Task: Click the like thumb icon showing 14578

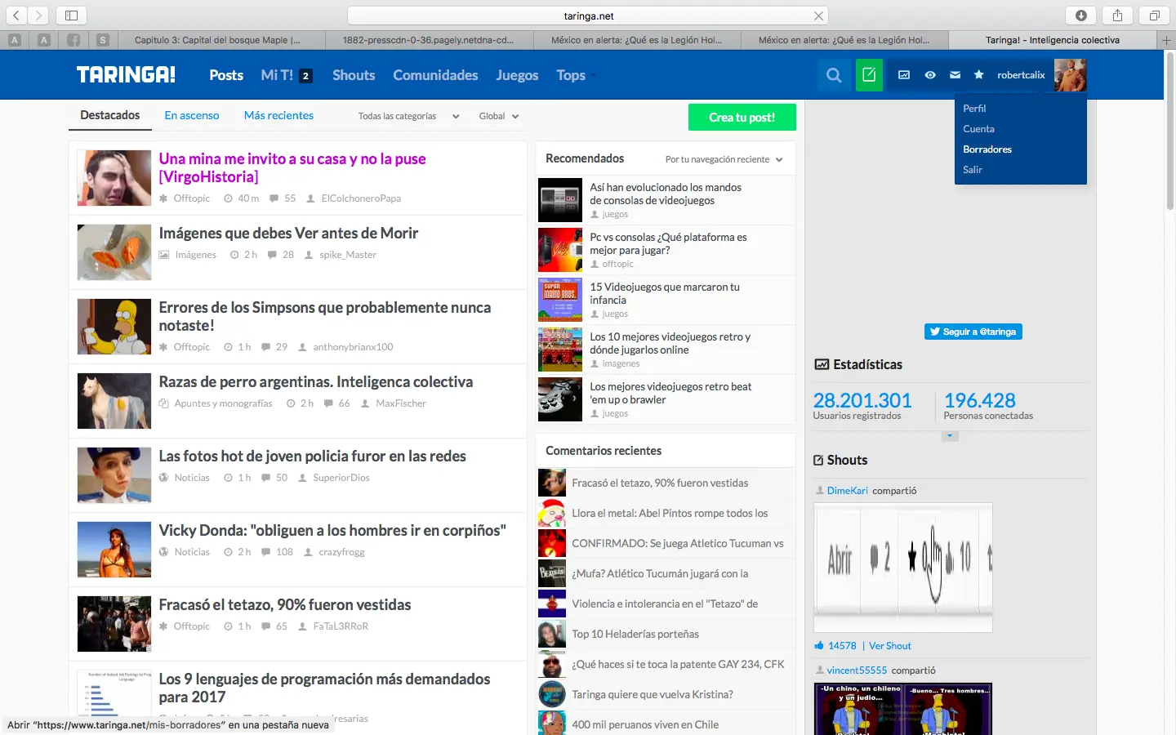Action: tap(818, 646)
